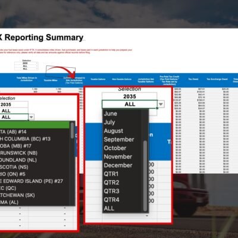Choose QTR2 in the period list
238x238 pixels.
click(111, 183)
